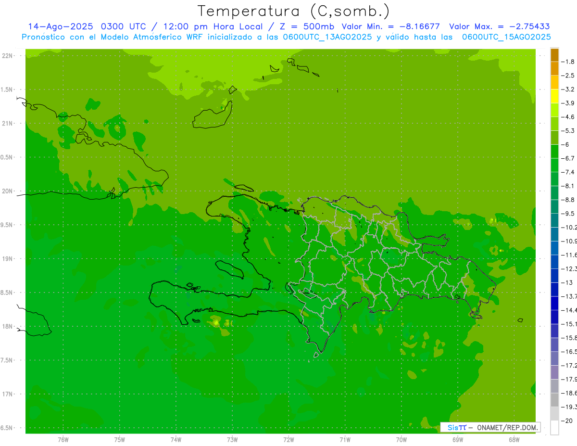577x446 pixels.
Task: Click the '68W' longitude axis label
Action: 514,440
